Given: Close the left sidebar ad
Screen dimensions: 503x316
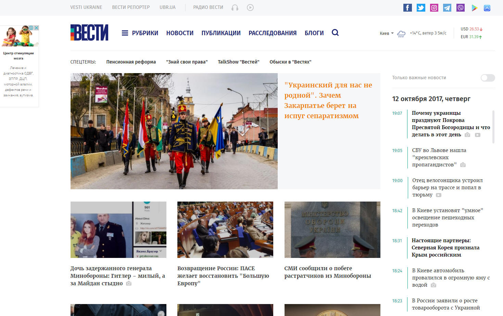Looking at the screenshot, I should coord(36,28).
